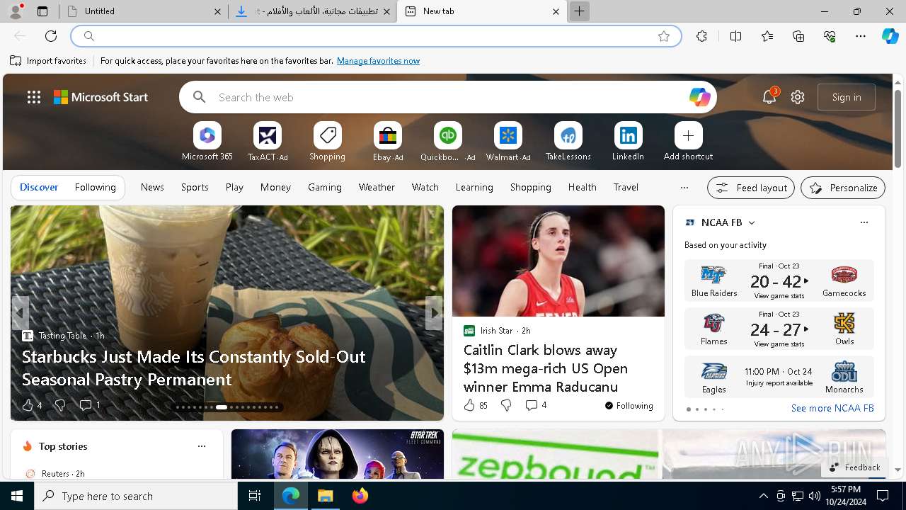Open comments on the Caitlin Clark article

(x=535, y=405)
